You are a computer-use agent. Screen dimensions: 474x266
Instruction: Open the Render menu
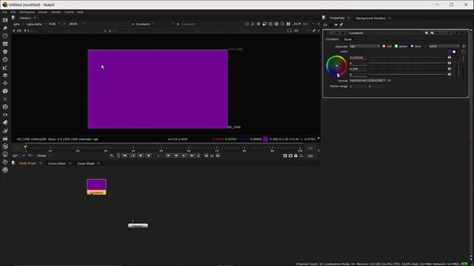tap(56, 12)
